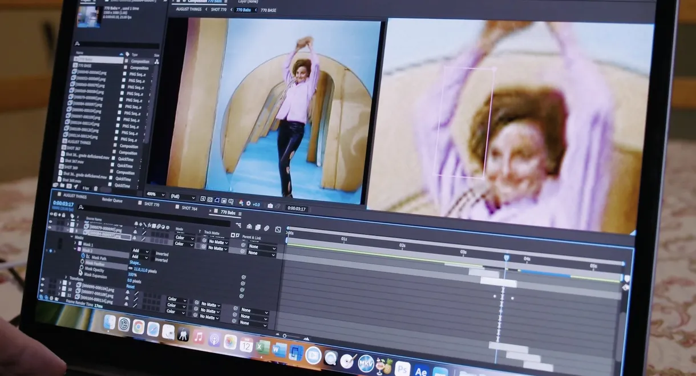This screenshot has width=696, height=376.
Task: Switch to the SHOT 764 timeline tab
Action: (x=189, y=208)
